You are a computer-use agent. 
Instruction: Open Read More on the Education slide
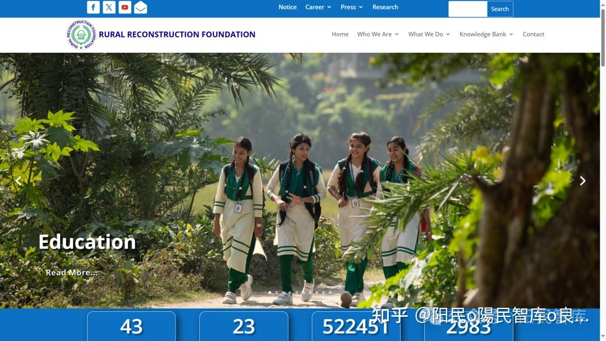[71, 273]
